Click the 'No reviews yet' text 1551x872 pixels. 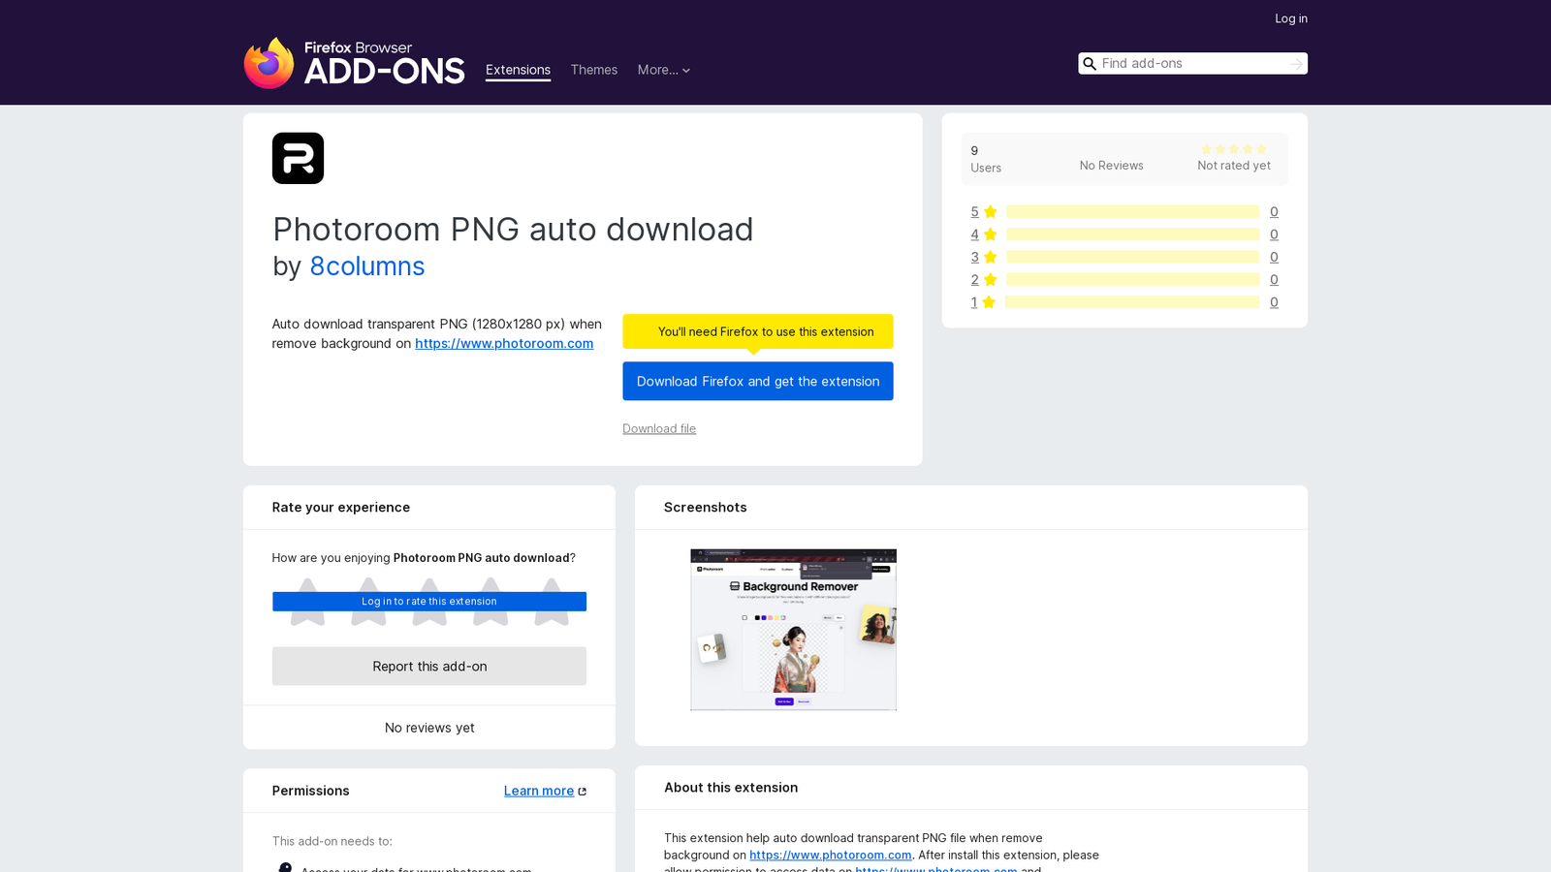pos(429,728)
